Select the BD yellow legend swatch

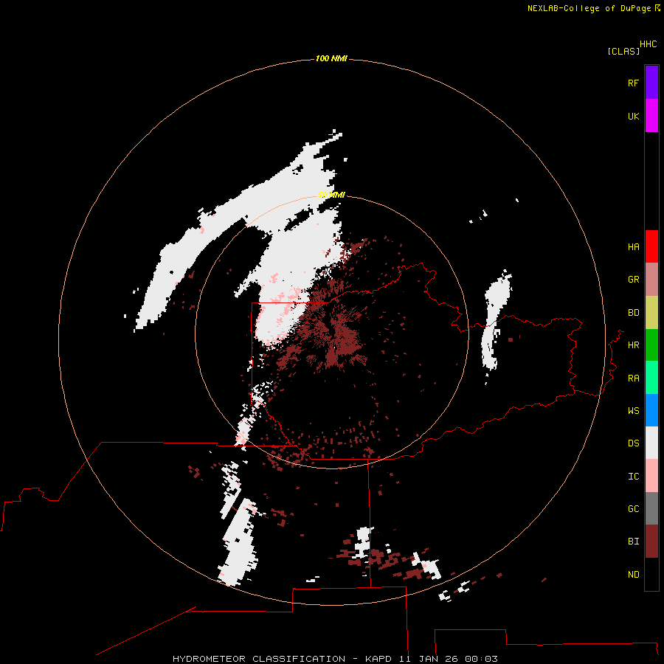pyautogui.click(x=651, y=313)
